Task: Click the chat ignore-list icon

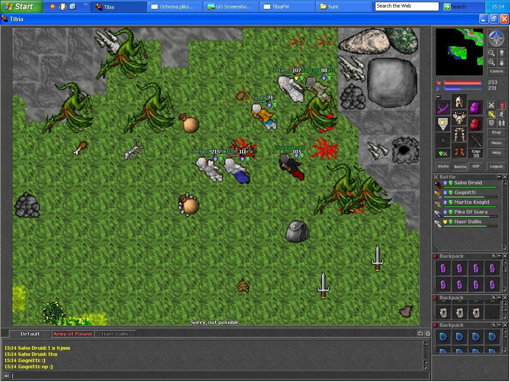Action: (428, 334)
